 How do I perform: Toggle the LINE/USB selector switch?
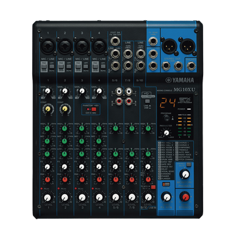click(x=146, y=101)
